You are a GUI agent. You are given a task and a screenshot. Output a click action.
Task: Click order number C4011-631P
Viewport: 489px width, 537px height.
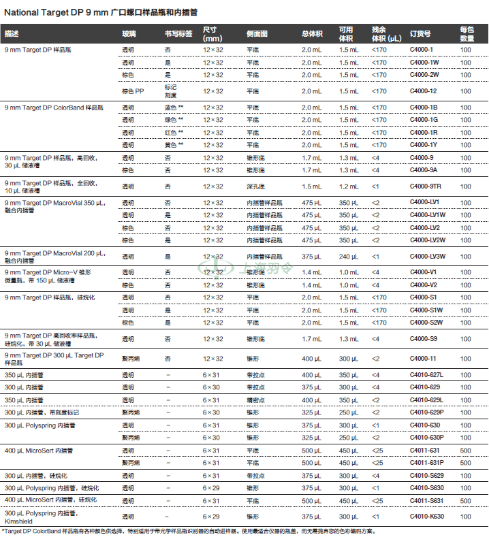click(x=426, y=463)
